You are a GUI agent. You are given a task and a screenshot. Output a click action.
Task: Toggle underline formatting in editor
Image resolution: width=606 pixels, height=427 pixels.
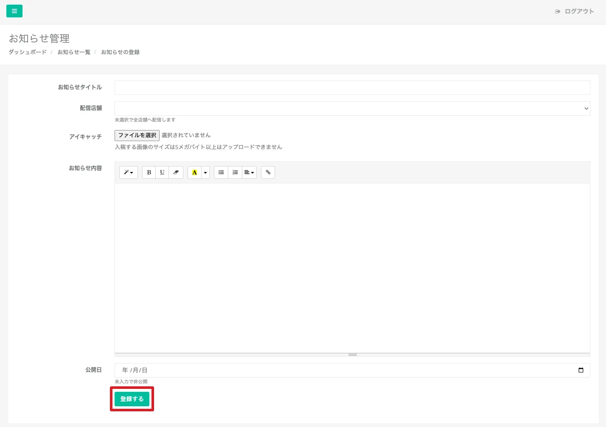coord(162,172)
